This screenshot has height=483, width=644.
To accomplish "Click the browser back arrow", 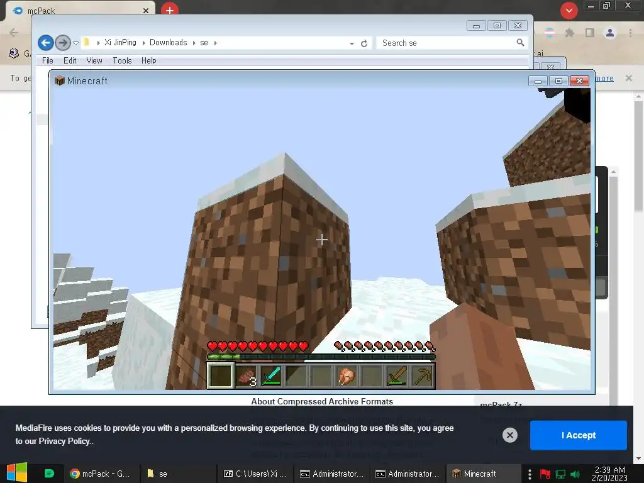I will coord(14,33).
